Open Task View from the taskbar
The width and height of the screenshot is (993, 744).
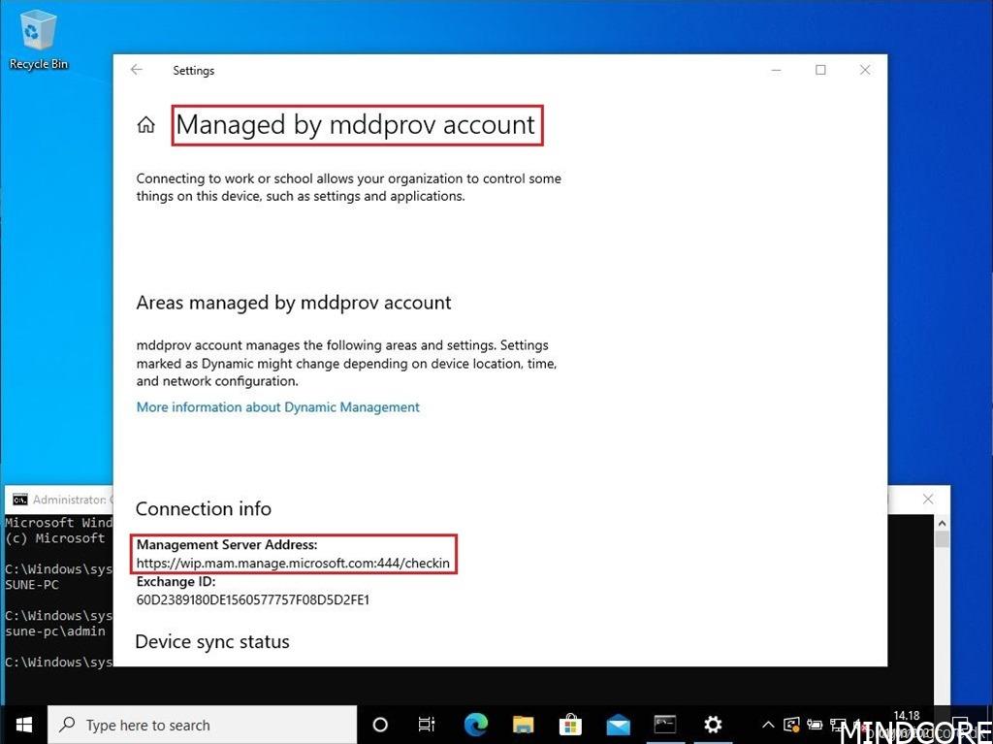(x=427, y=725)
